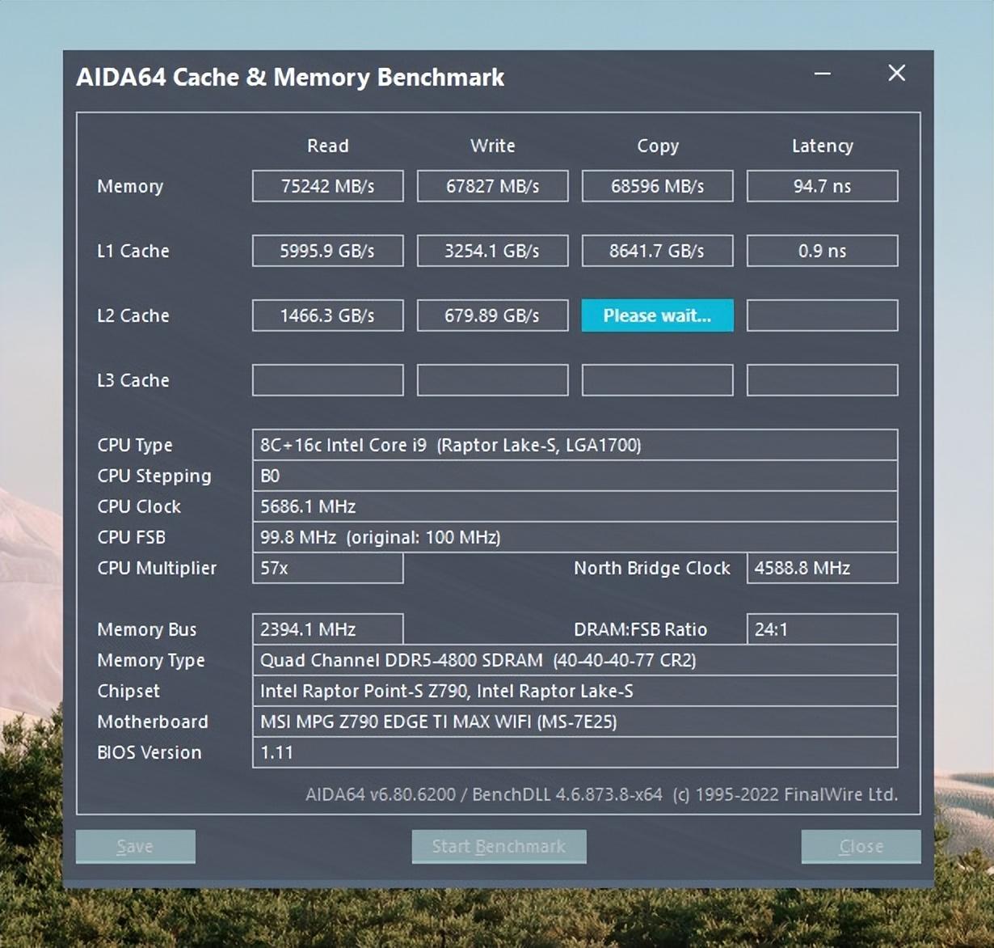Close the window with the X icon
994x948 pixels.
click(x=896, y=73)
